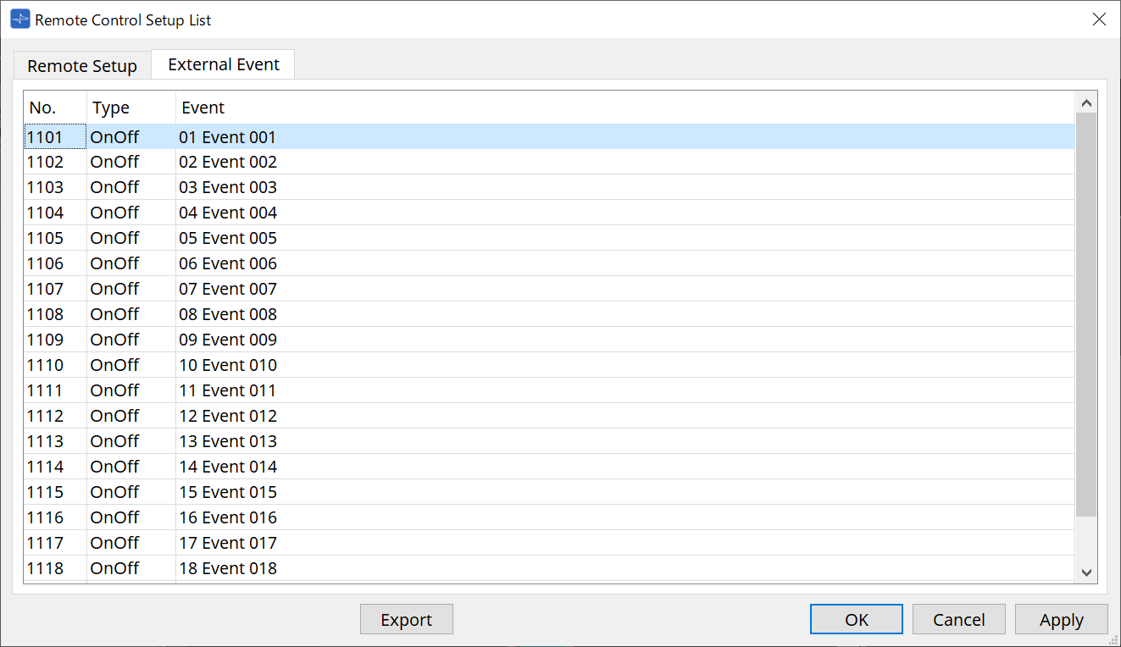1121x647 pixels.
Task: Click the Remote Control Setup List application icon
Action: (x=18, y=18)
